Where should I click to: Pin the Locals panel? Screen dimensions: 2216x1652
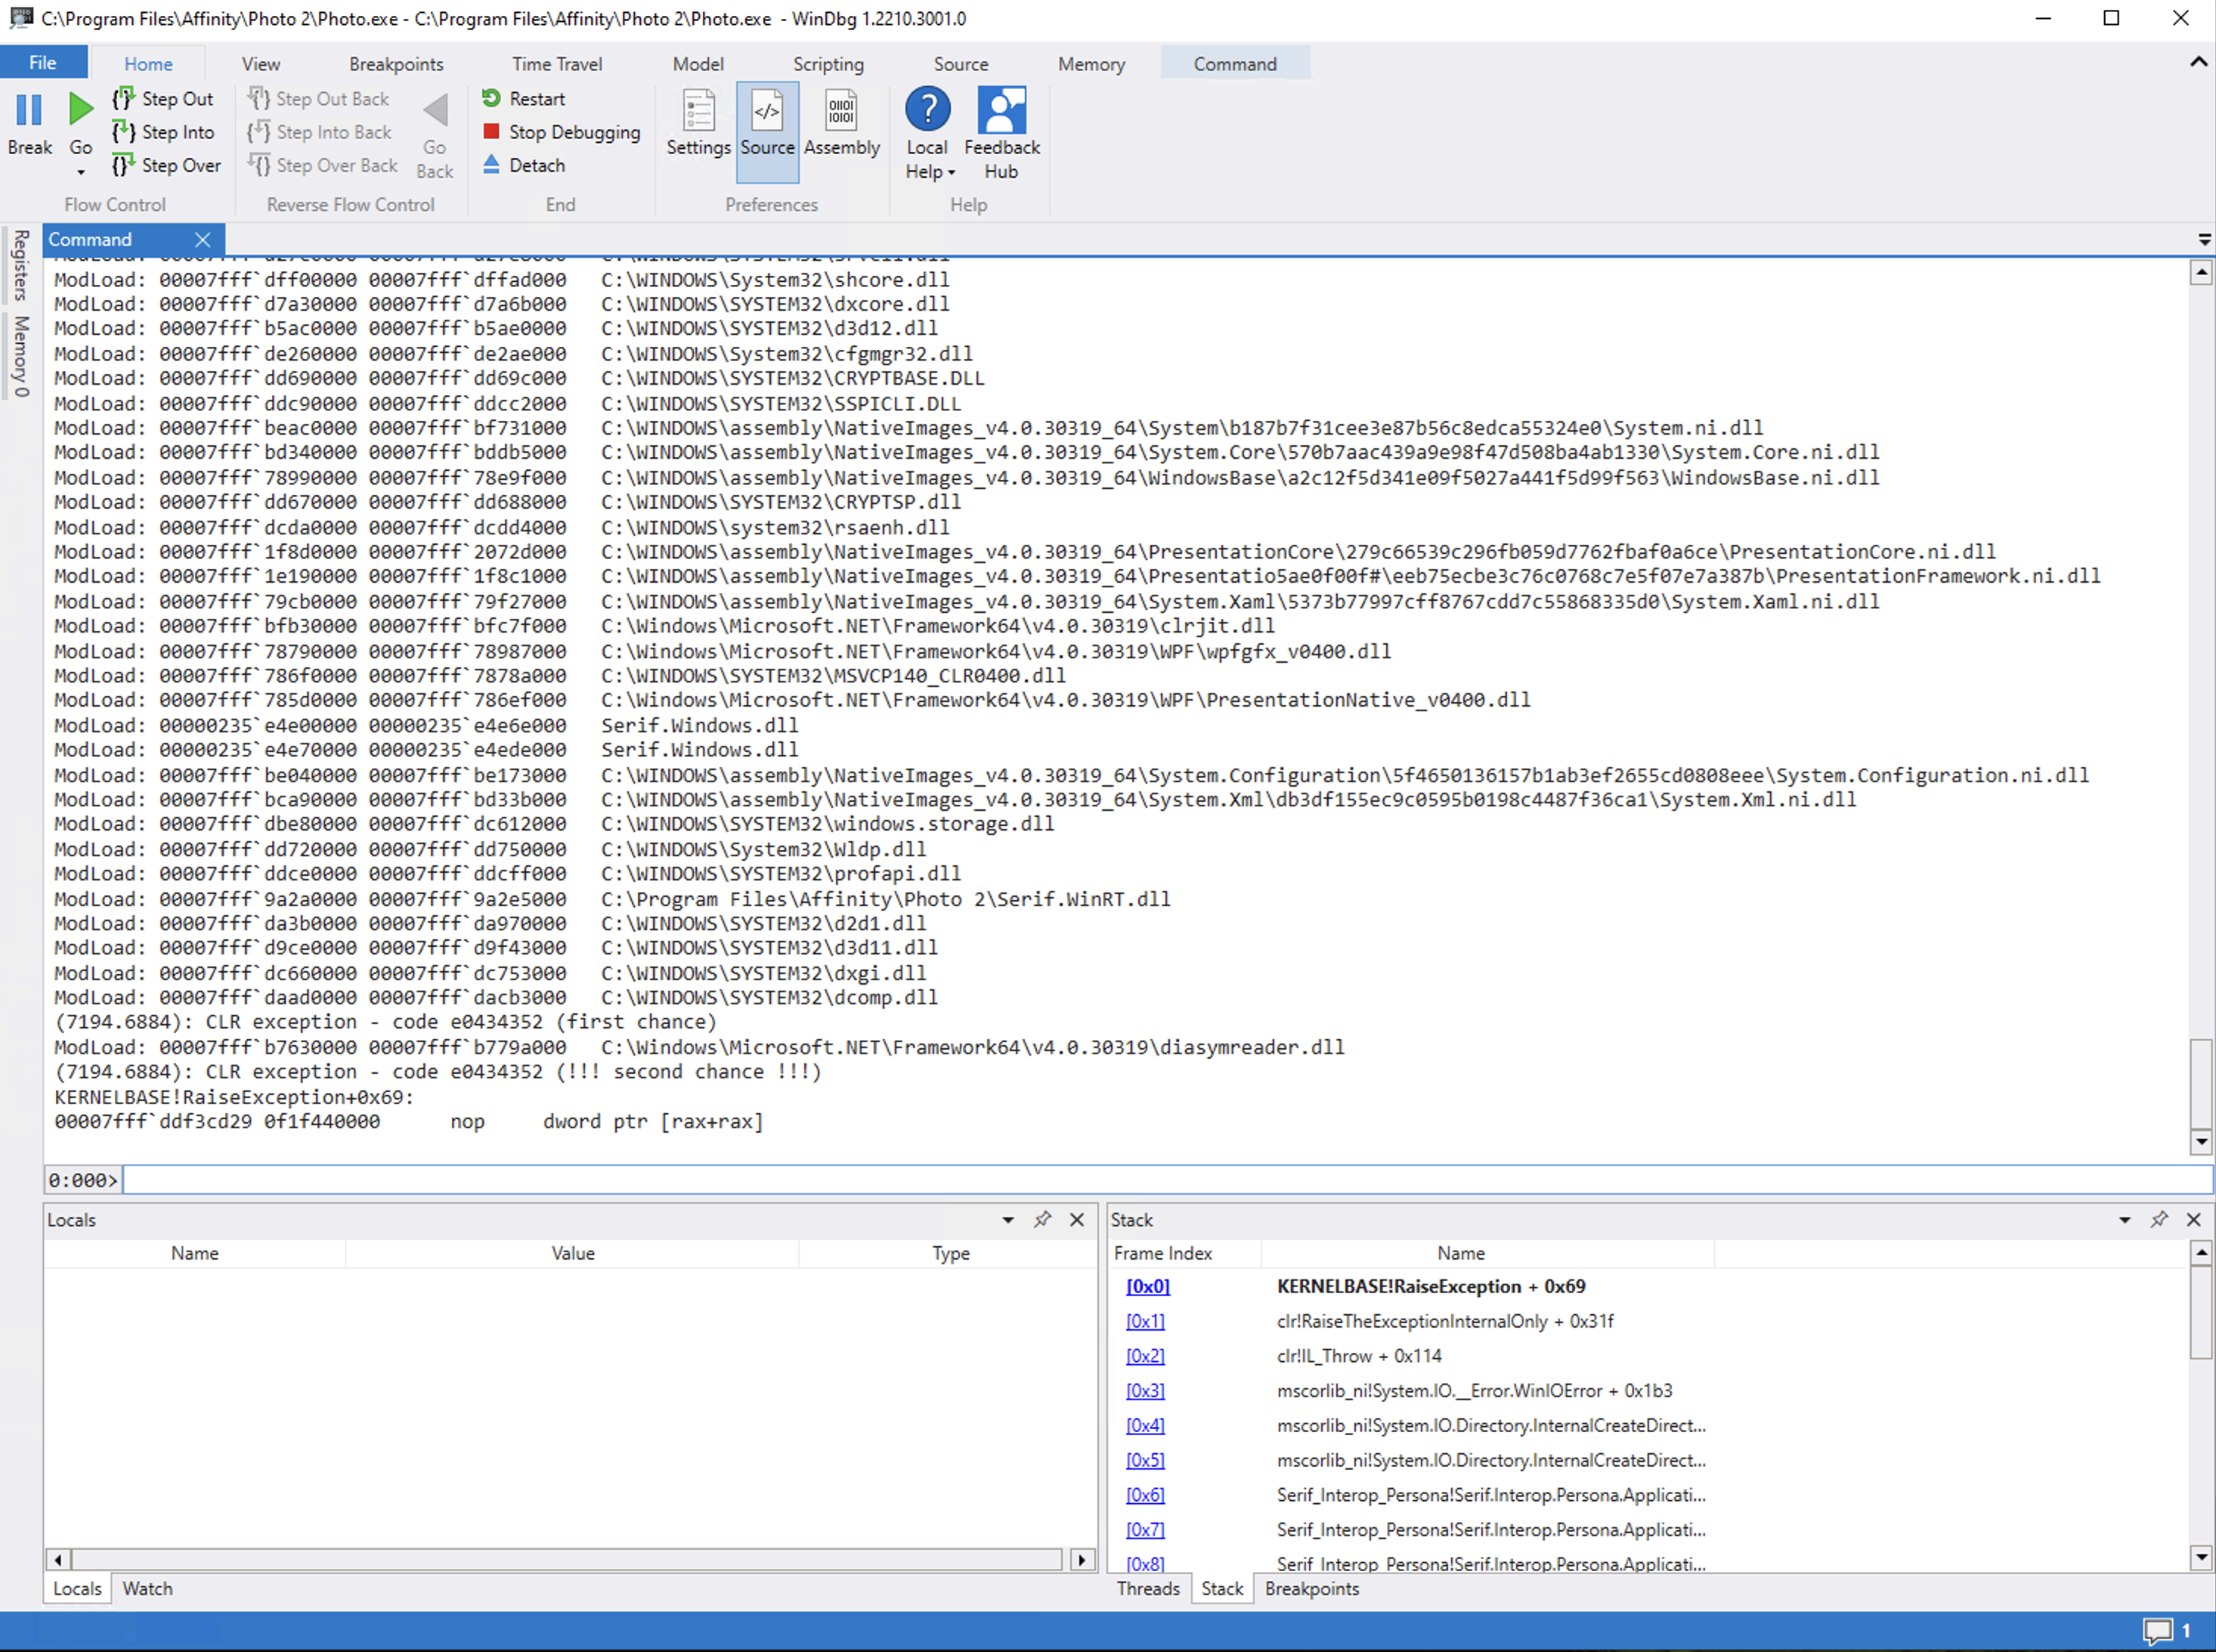(x=1042, y=1219)
